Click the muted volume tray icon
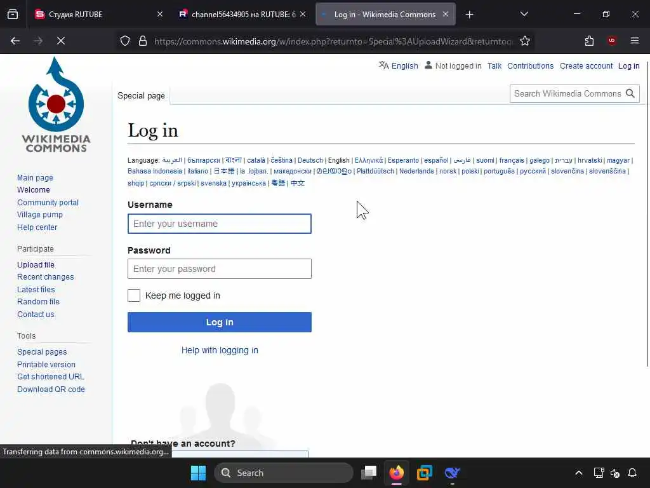 (x=615, y=473)
